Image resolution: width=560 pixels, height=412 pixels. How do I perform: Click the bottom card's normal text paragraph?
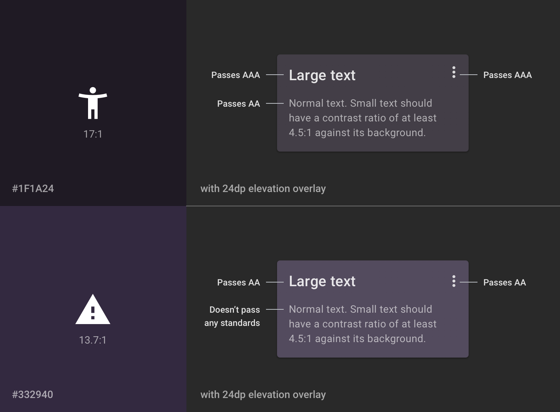(363, 324)
